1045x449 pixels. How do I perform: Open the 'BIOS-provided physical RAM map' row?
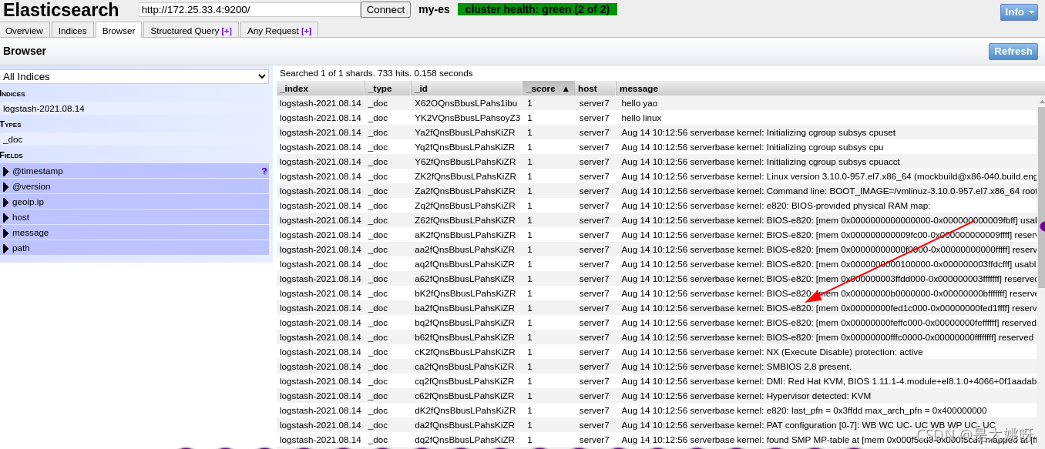pyautogui.click(x=657, y=206)
